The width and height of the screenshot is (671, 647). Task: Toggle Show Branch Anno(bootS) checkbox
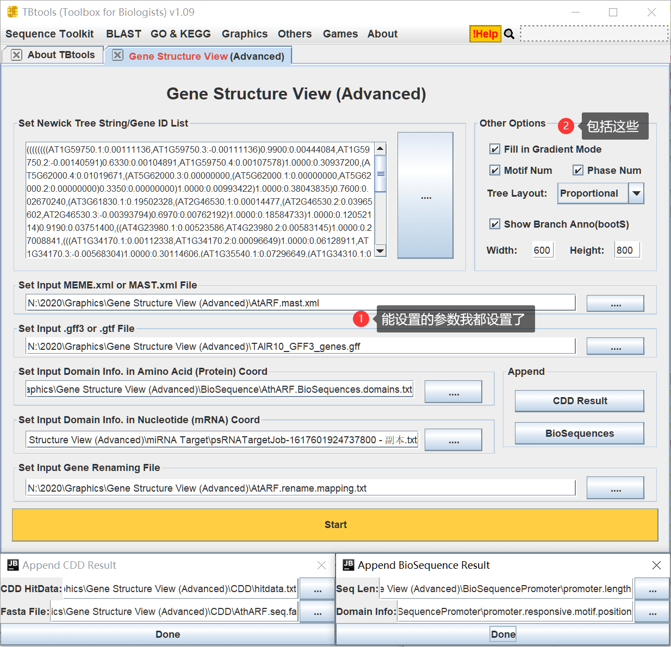point(495,224)
